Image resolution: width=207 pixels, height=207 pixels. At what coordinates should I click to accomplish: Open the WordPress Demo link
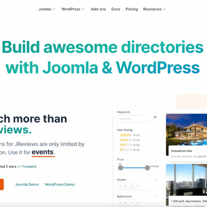pos(60,184)
